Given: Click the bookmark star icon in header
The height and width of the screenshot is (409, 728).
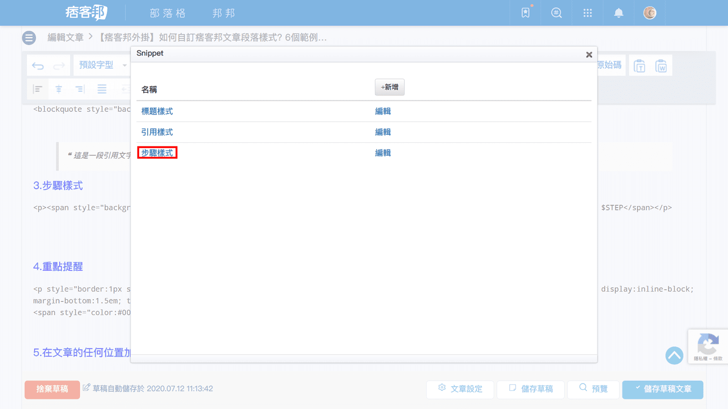Looking at the screenshot, I should click(x=526, y=13).
